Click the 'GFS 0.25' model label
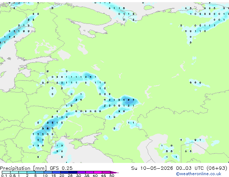The height and width of the screenshot is (177, 229). coord(61,168)
